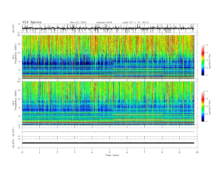Click the "-7" label on ch.2 color bar
The image size is (222, 171).
207,122
